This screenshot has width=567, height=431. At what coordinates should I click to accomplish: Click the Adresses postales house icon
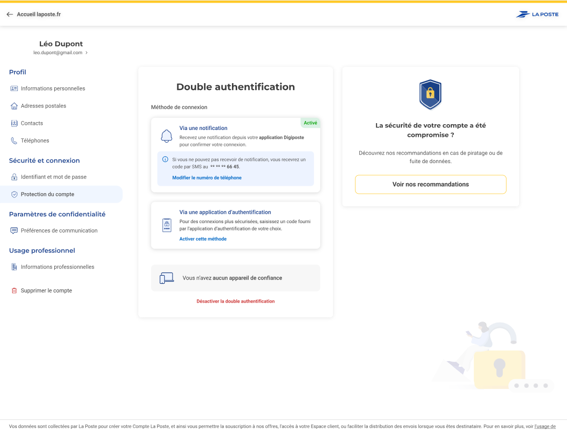click(14, 106)
